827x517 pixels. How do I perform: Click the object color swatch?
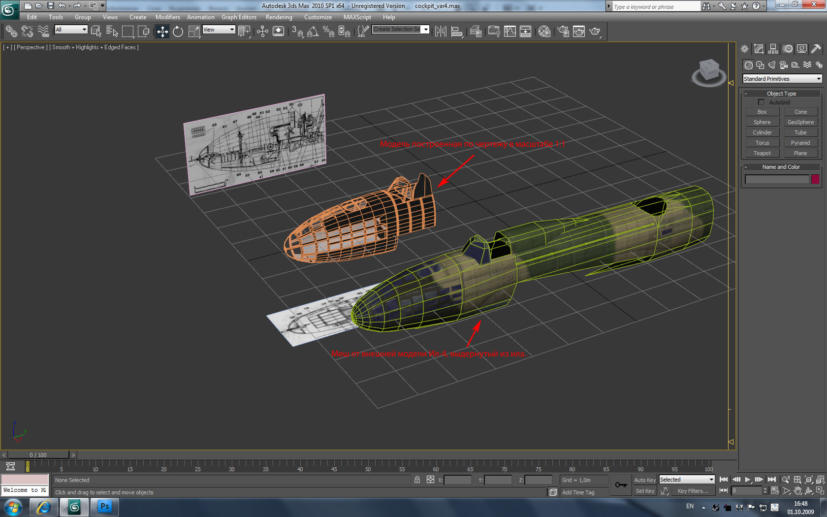tap(815, 179)
